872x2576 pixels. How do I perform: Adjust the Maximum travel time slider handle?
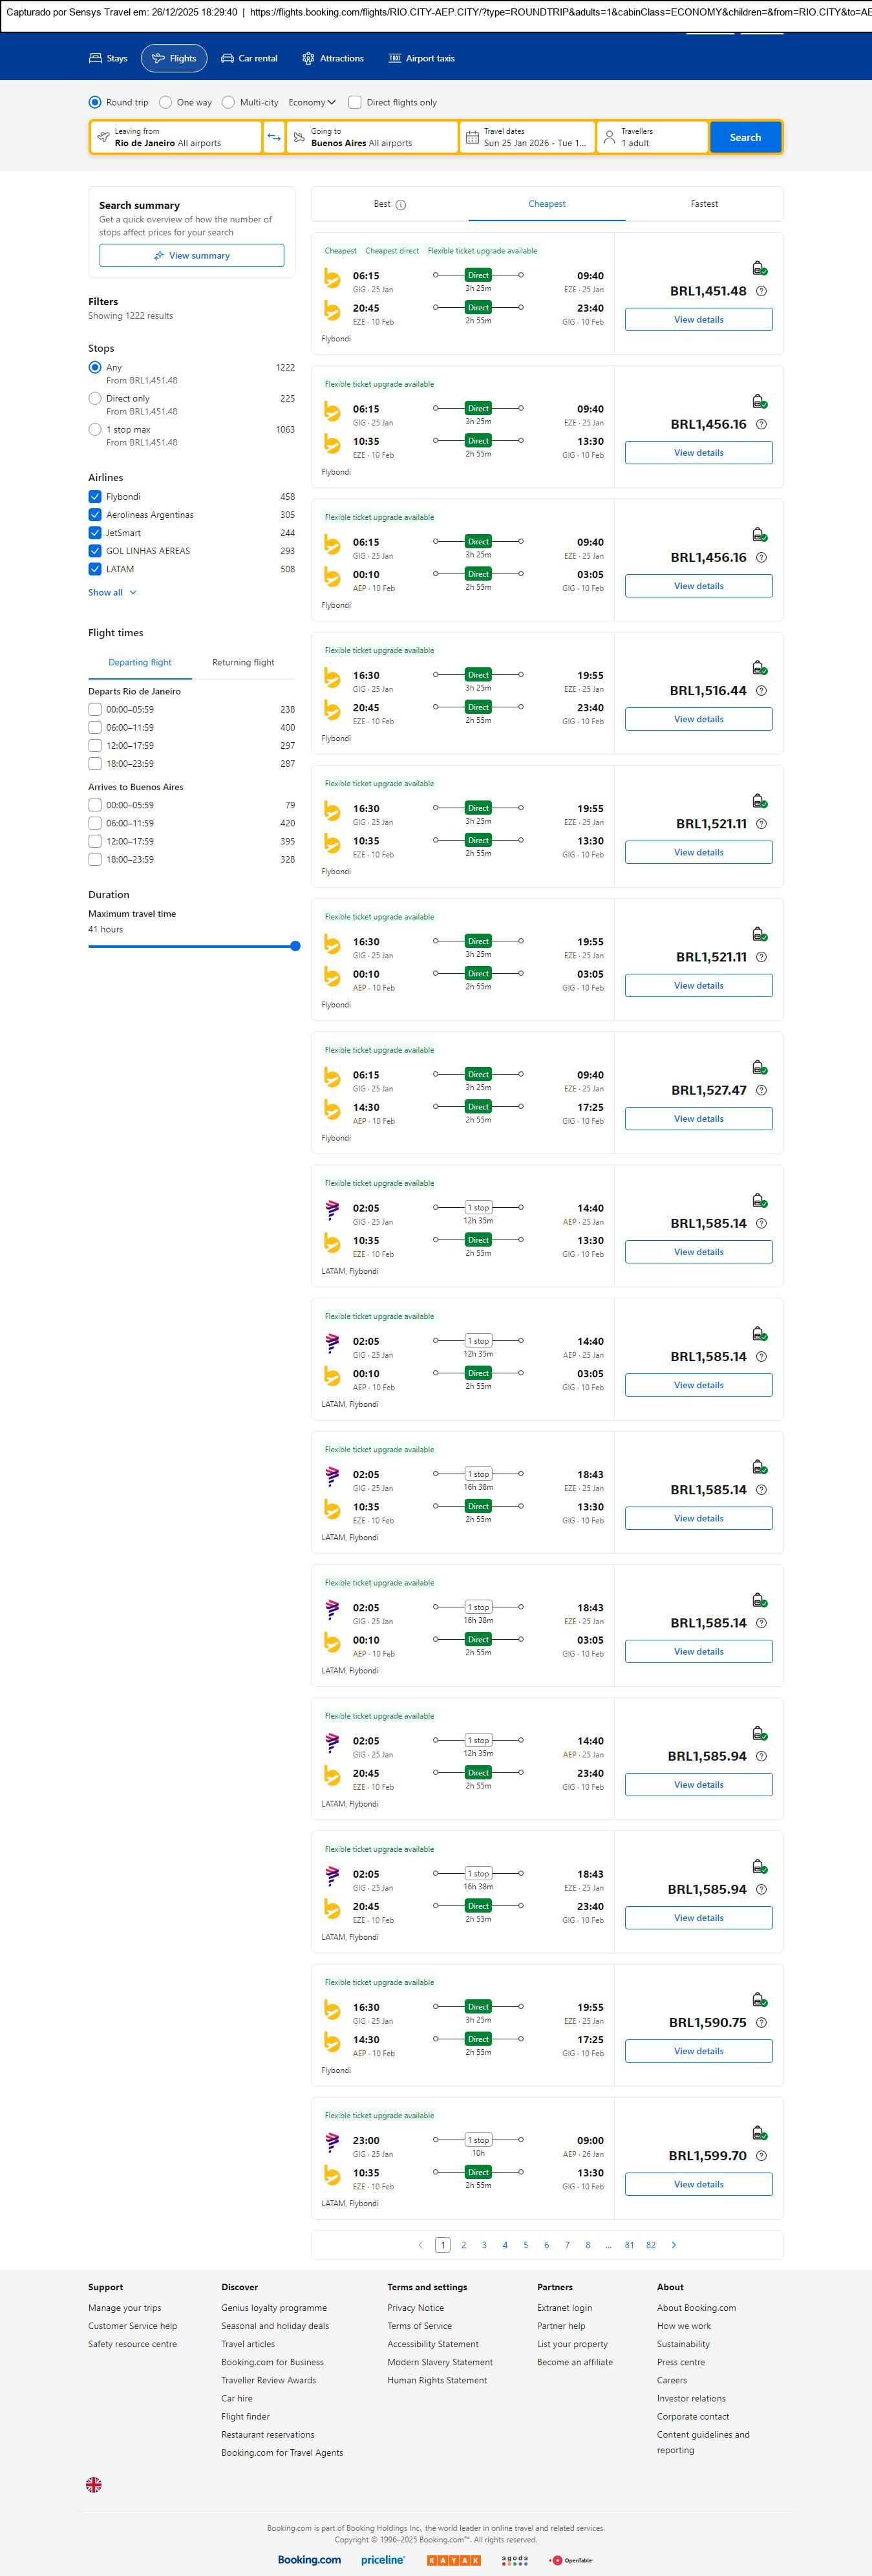(295, 946)
